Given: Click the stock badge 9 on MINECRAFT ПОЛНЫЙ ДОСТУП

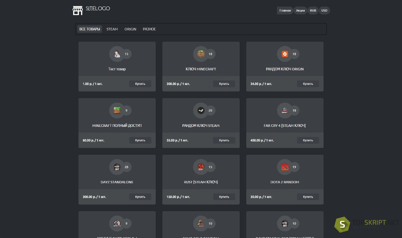Looking at the screenshot, I should tap(127, 110).
